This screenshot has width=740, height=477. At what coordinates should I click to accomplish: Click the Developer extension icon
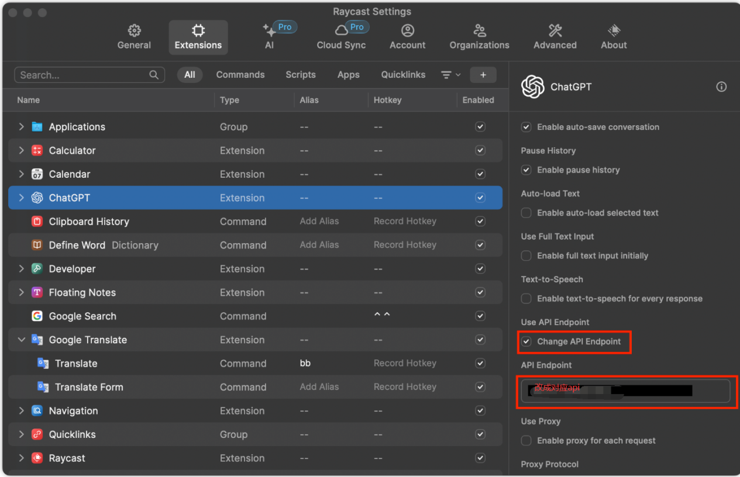coord(37,269)
